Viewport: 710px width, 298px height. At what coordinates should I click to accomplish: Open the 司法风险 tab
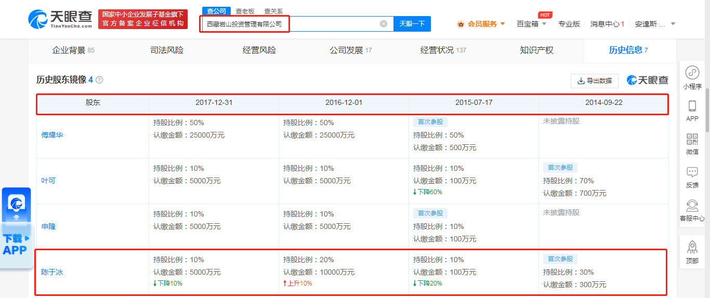pyautogui.click(x=167, y=50)
